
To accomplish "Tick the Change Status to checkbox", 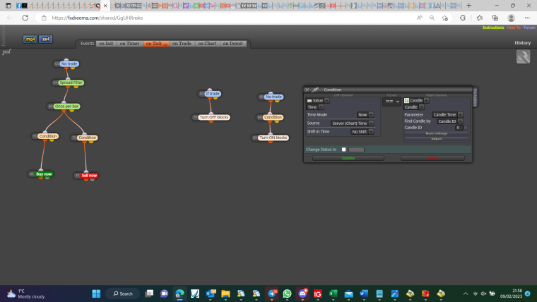I will (x=344, y=150).
